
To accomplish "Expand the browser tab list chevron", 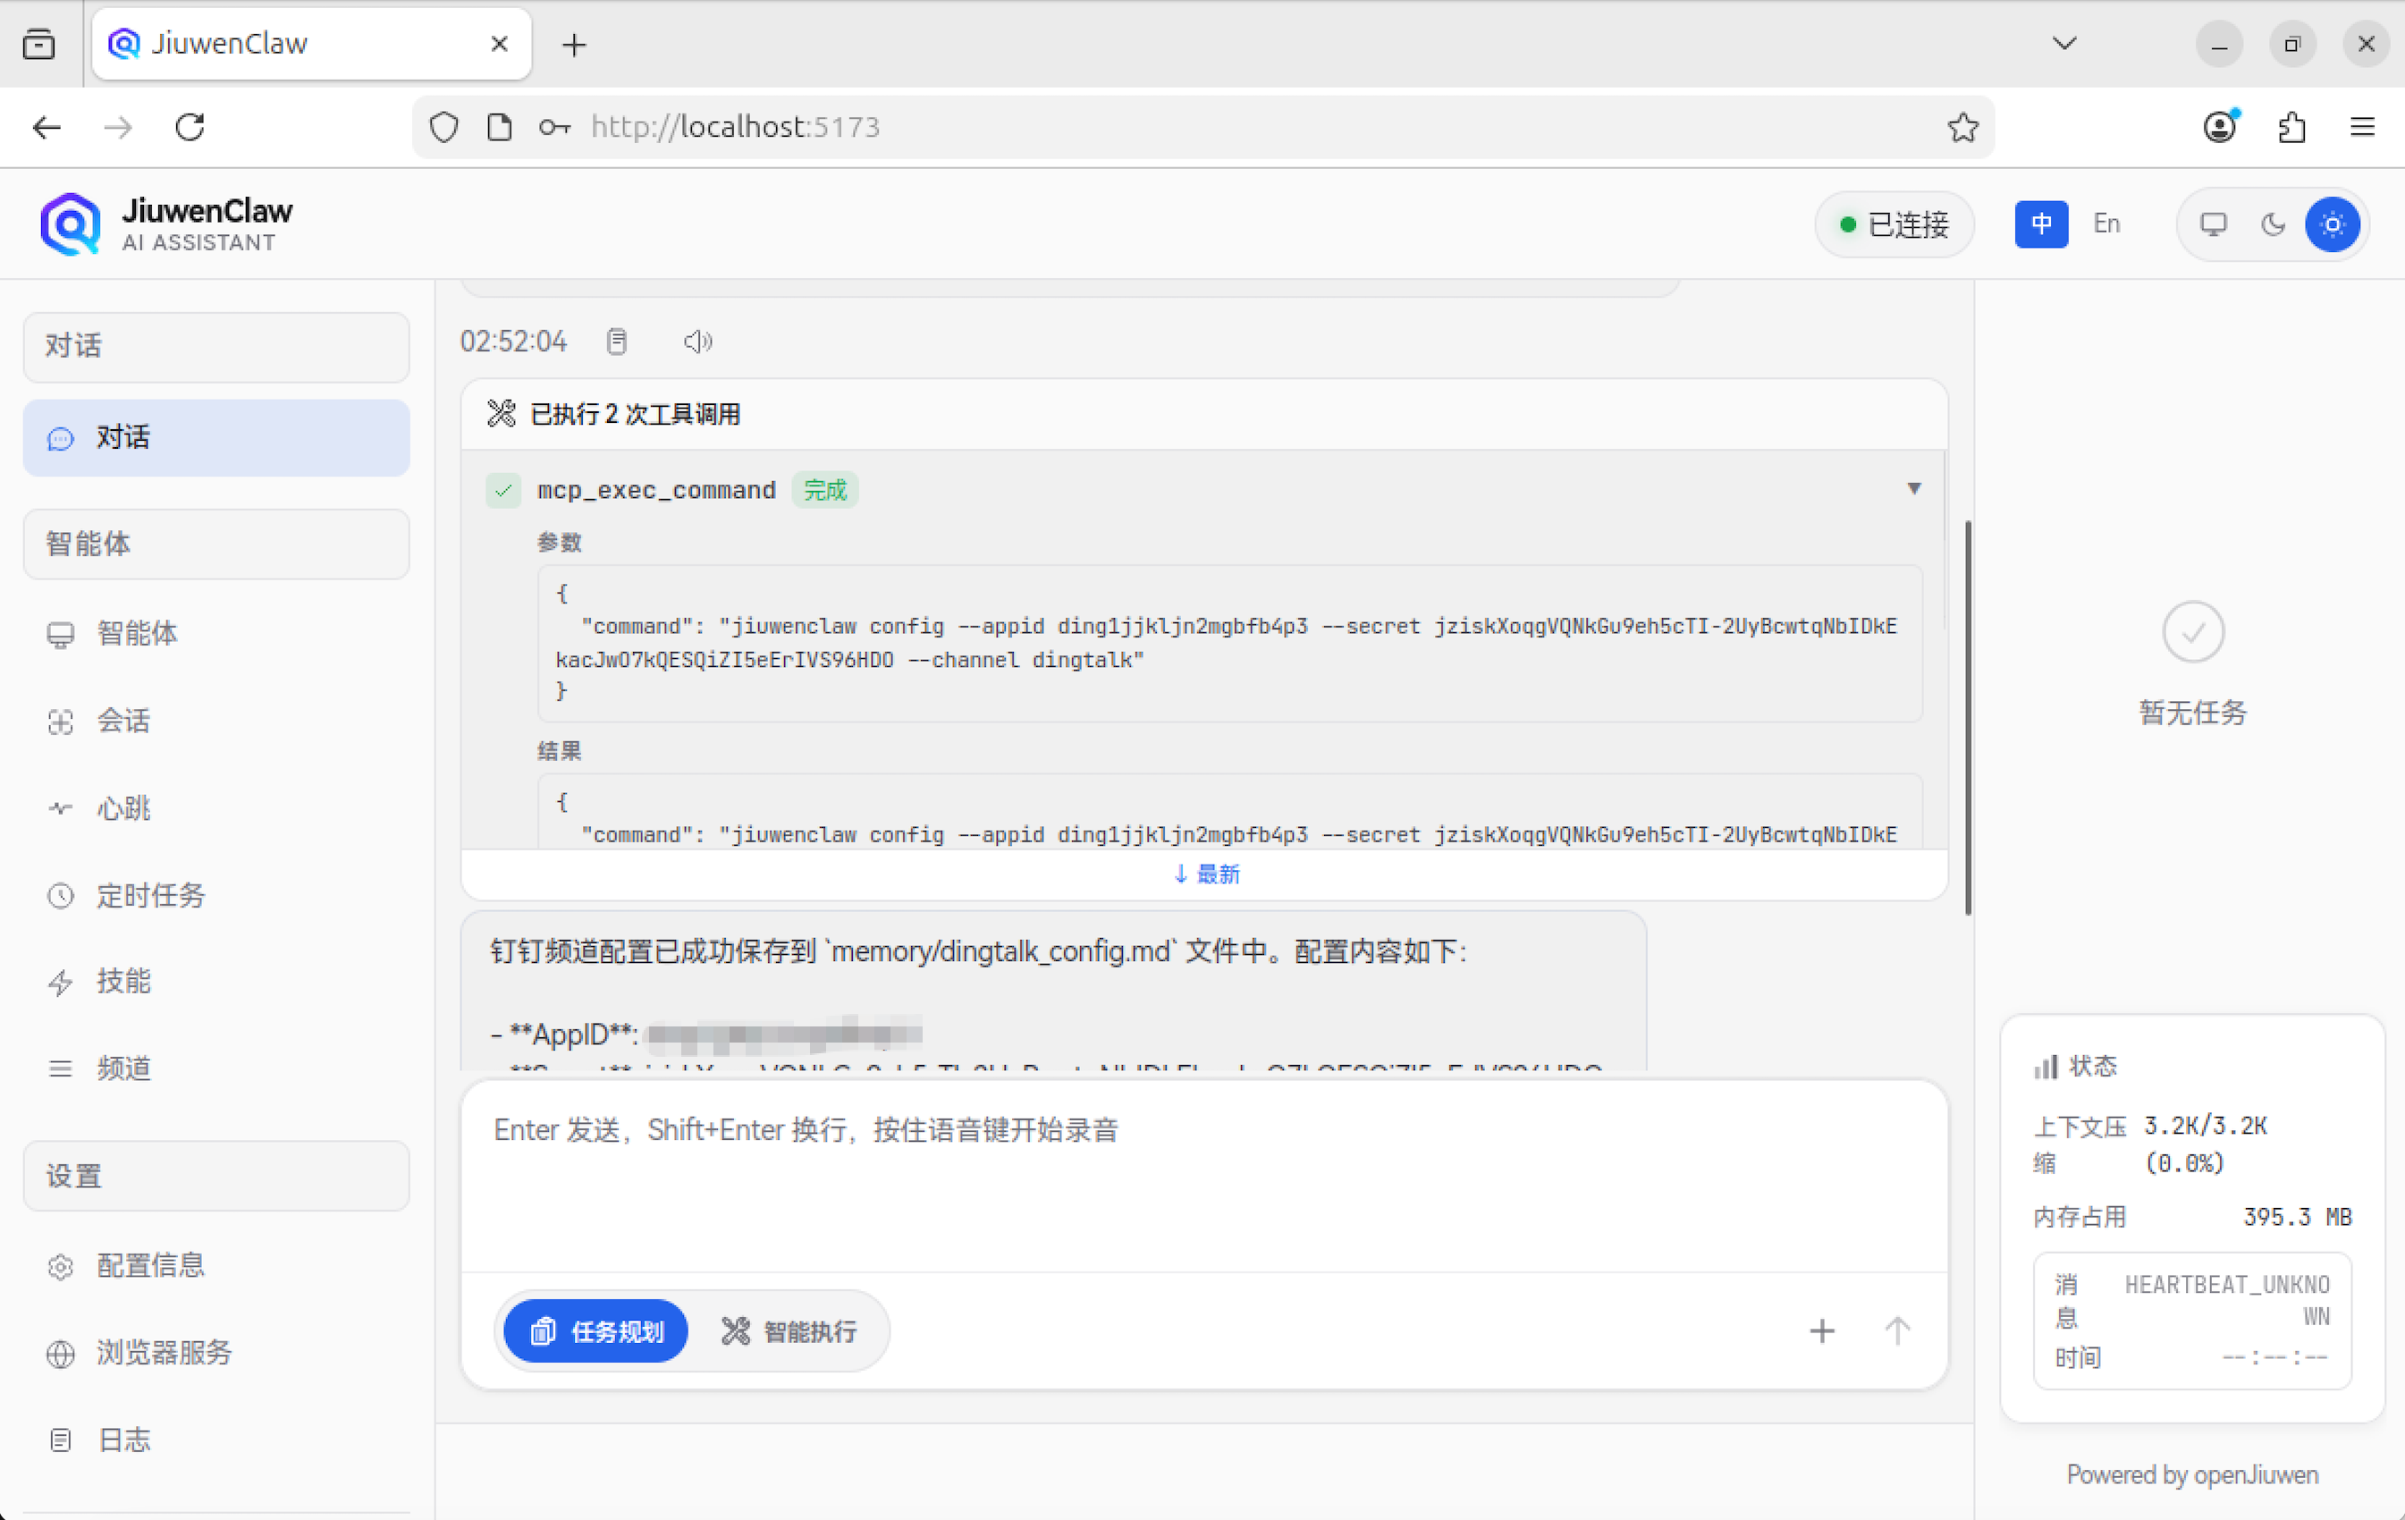I will pyautogui.click(x=2064, y=43).
